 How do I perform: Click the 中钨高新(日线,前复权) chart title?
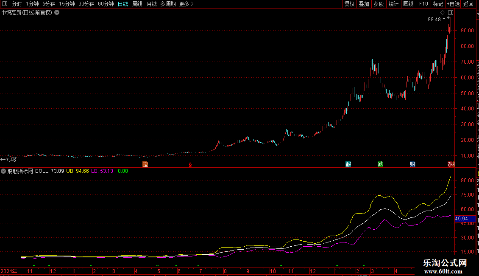pyautogui.click(x=27, y=13)
